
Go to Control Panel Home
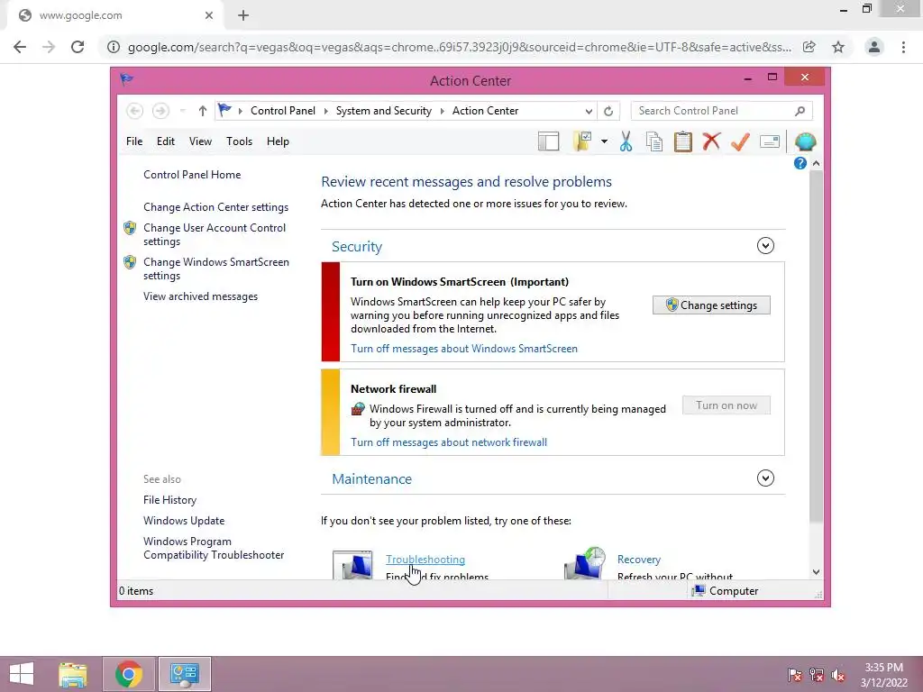pos(192,174)
